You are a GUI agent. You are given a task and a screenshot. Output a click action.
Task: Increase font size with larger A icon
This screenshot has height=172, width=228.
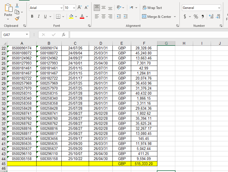point(80,8)
